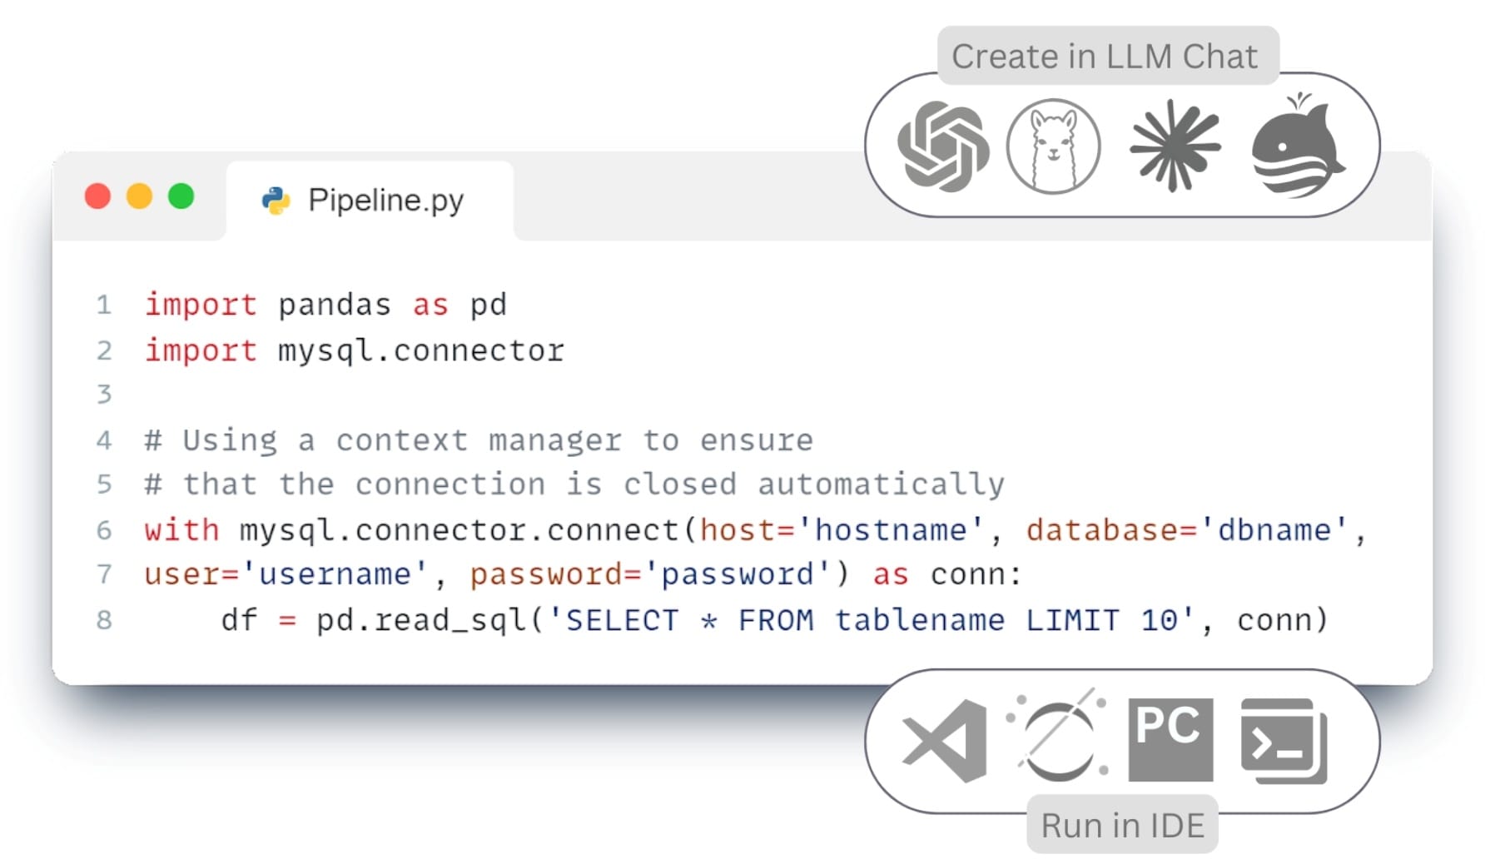Click line number 1 in gutter
Image resolution: width=1510 pixels, height=864 pixels.
pyautogui.click(x=104, y=305)
